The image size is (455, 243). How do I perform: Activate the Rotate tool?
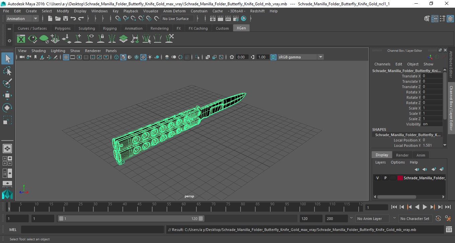click(x=7, y=108)
